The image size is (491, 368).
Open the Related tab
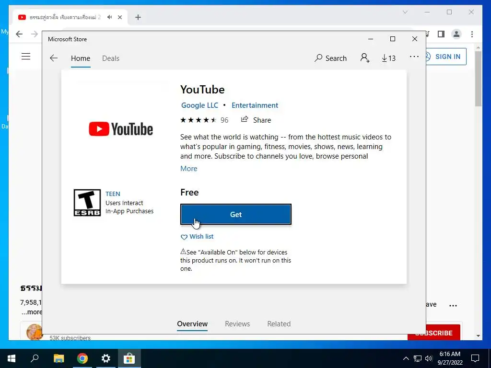point(279,324)
